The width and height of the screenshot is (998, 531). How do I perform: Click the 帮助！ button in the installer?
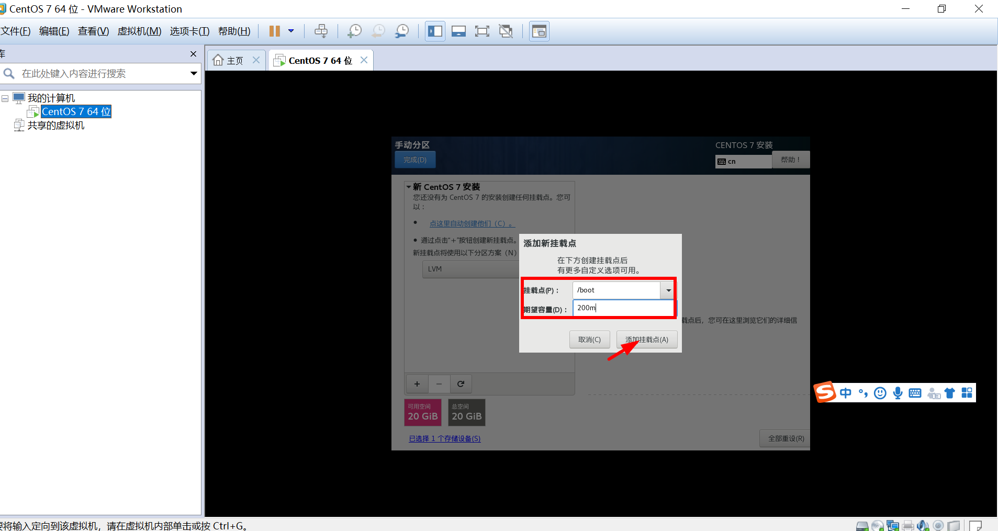click(x=791, y=160)
